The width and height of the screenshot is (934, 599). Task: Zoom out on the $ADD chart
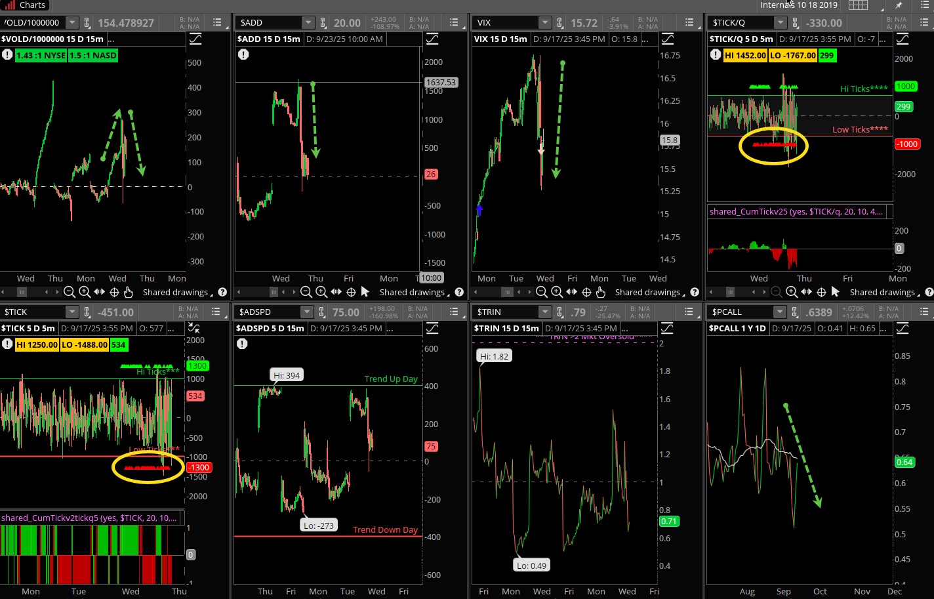[x=306, y=292]
